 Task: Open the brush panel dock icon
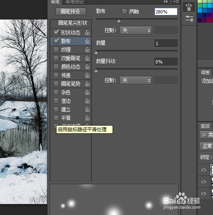pyautogui.click(x=189, y=7)
